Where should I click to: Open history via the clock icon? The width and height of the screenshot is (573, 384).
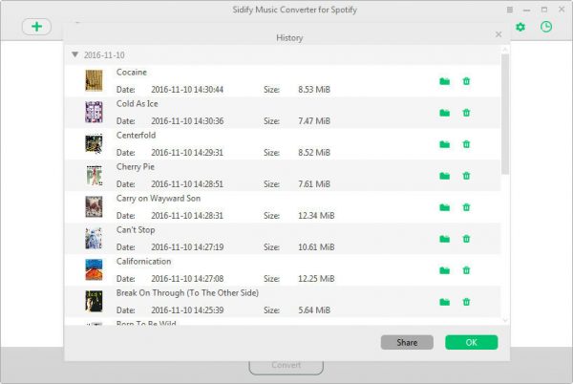pos(546,27)
